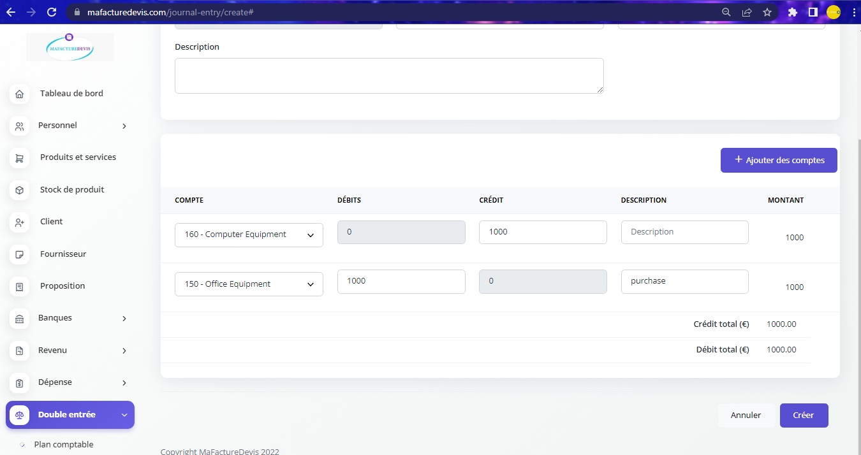The width and height of the screenshot is (861, 455).
Task: Click the Créer button
Action: point(804,415)
